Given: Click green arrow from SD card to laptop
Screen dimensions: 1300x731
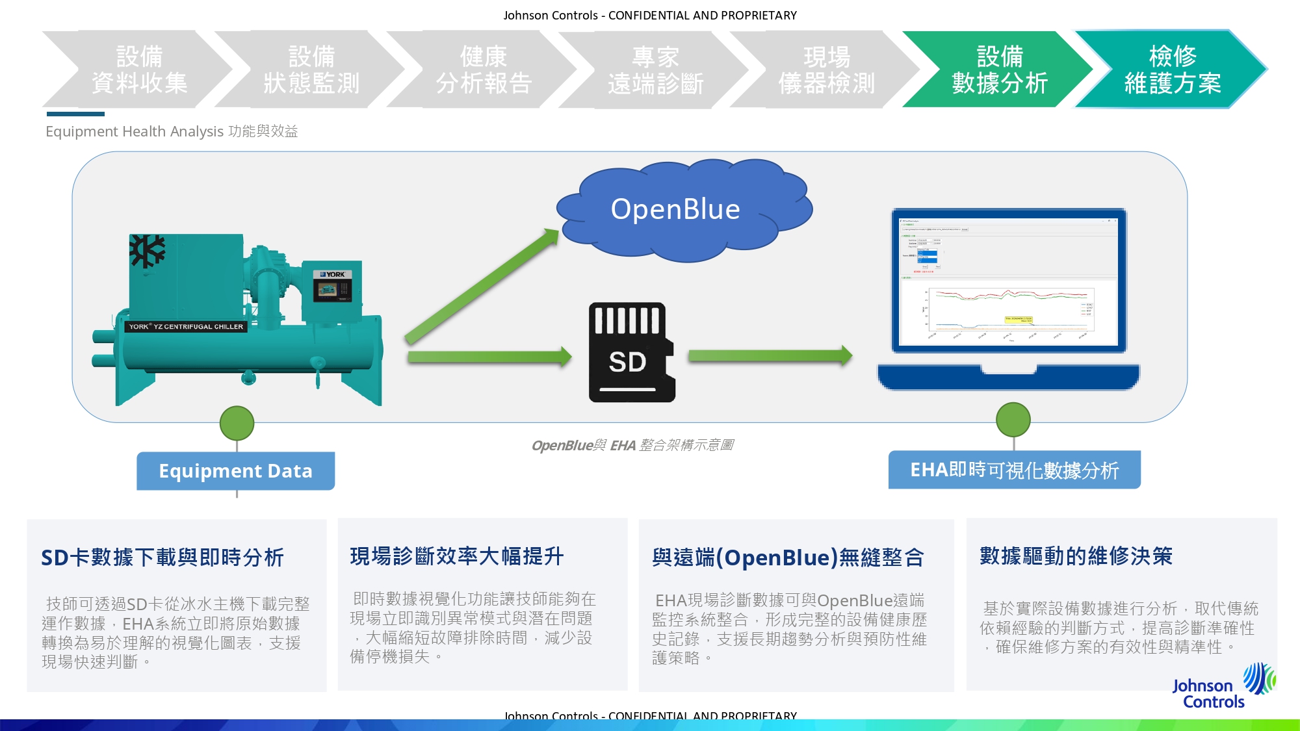Looking at the screenshot, I should coord(770,355).
